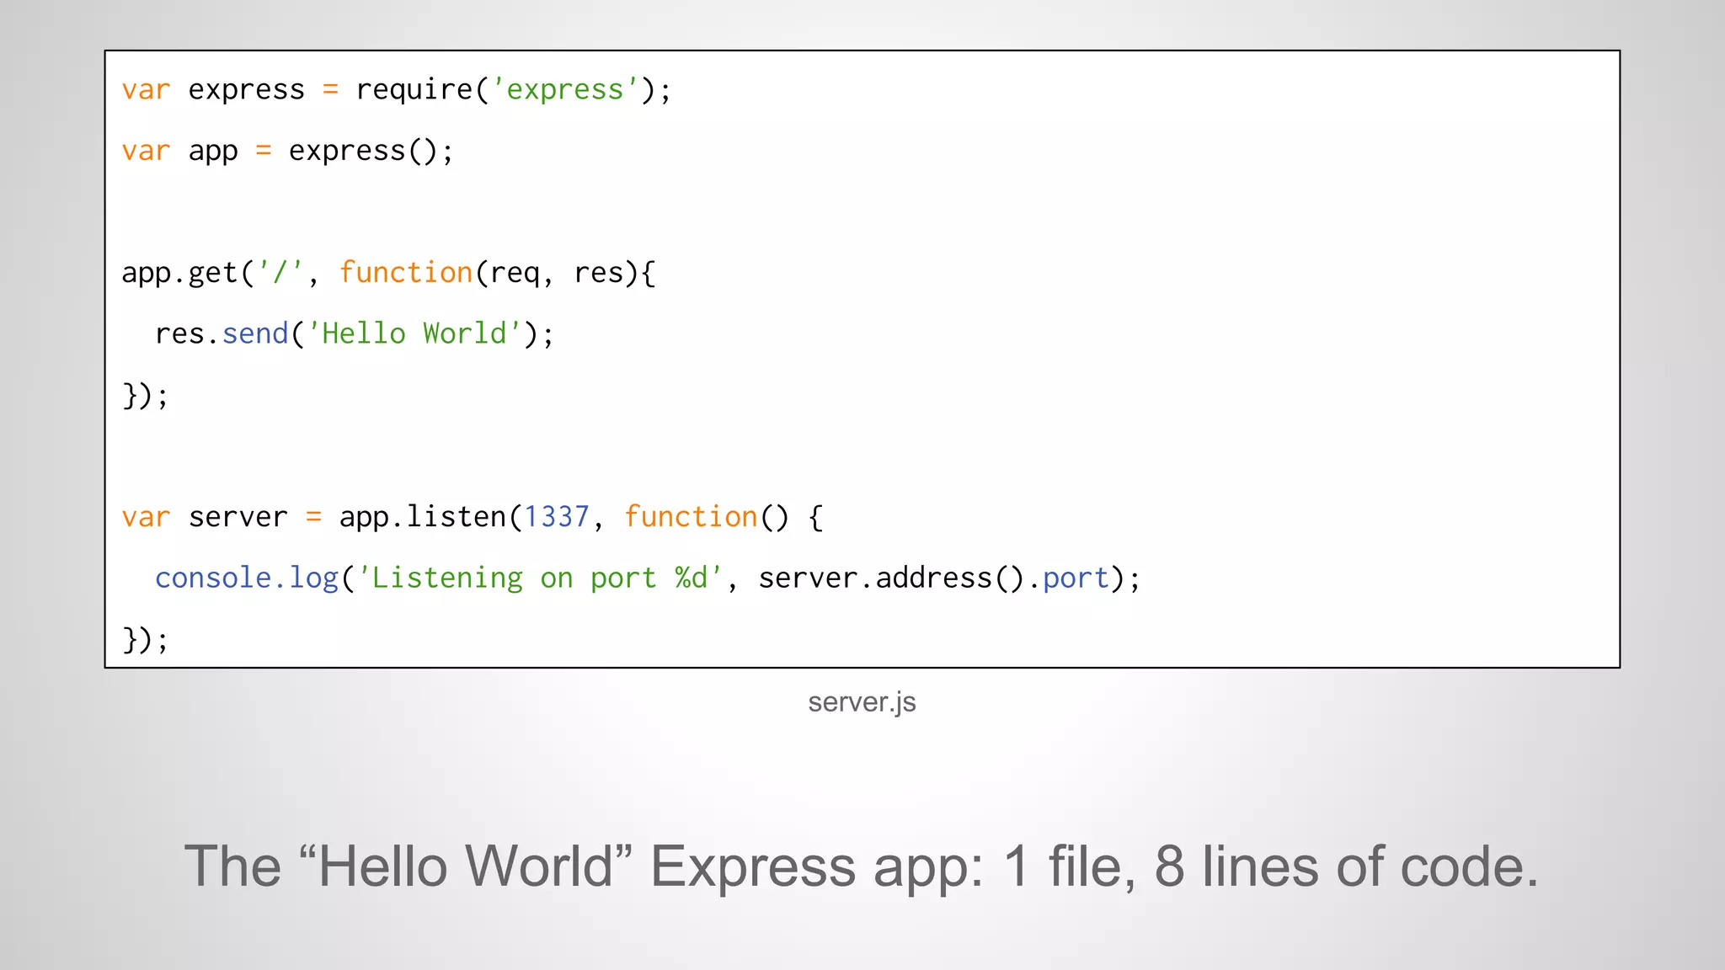Click the port number 1337
Screen dimensions: 1725x970
click(556, 517)
